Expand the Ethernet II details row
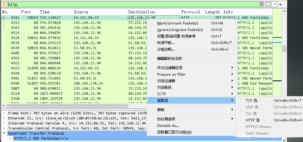Image resolution: width=303 pixels, height=142 pixels. click(4, 118)
